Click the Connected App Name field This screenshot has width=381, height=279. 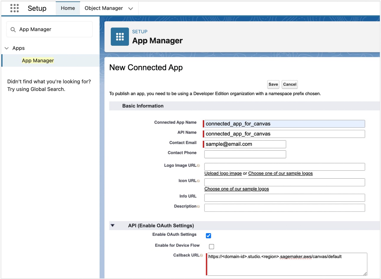pyautogui.click(x=285, y=124)
